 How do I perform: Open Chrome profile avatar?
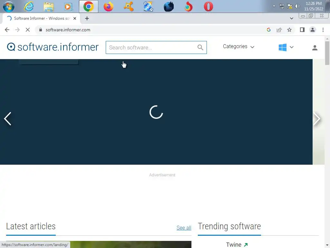(x=313, y=30)
